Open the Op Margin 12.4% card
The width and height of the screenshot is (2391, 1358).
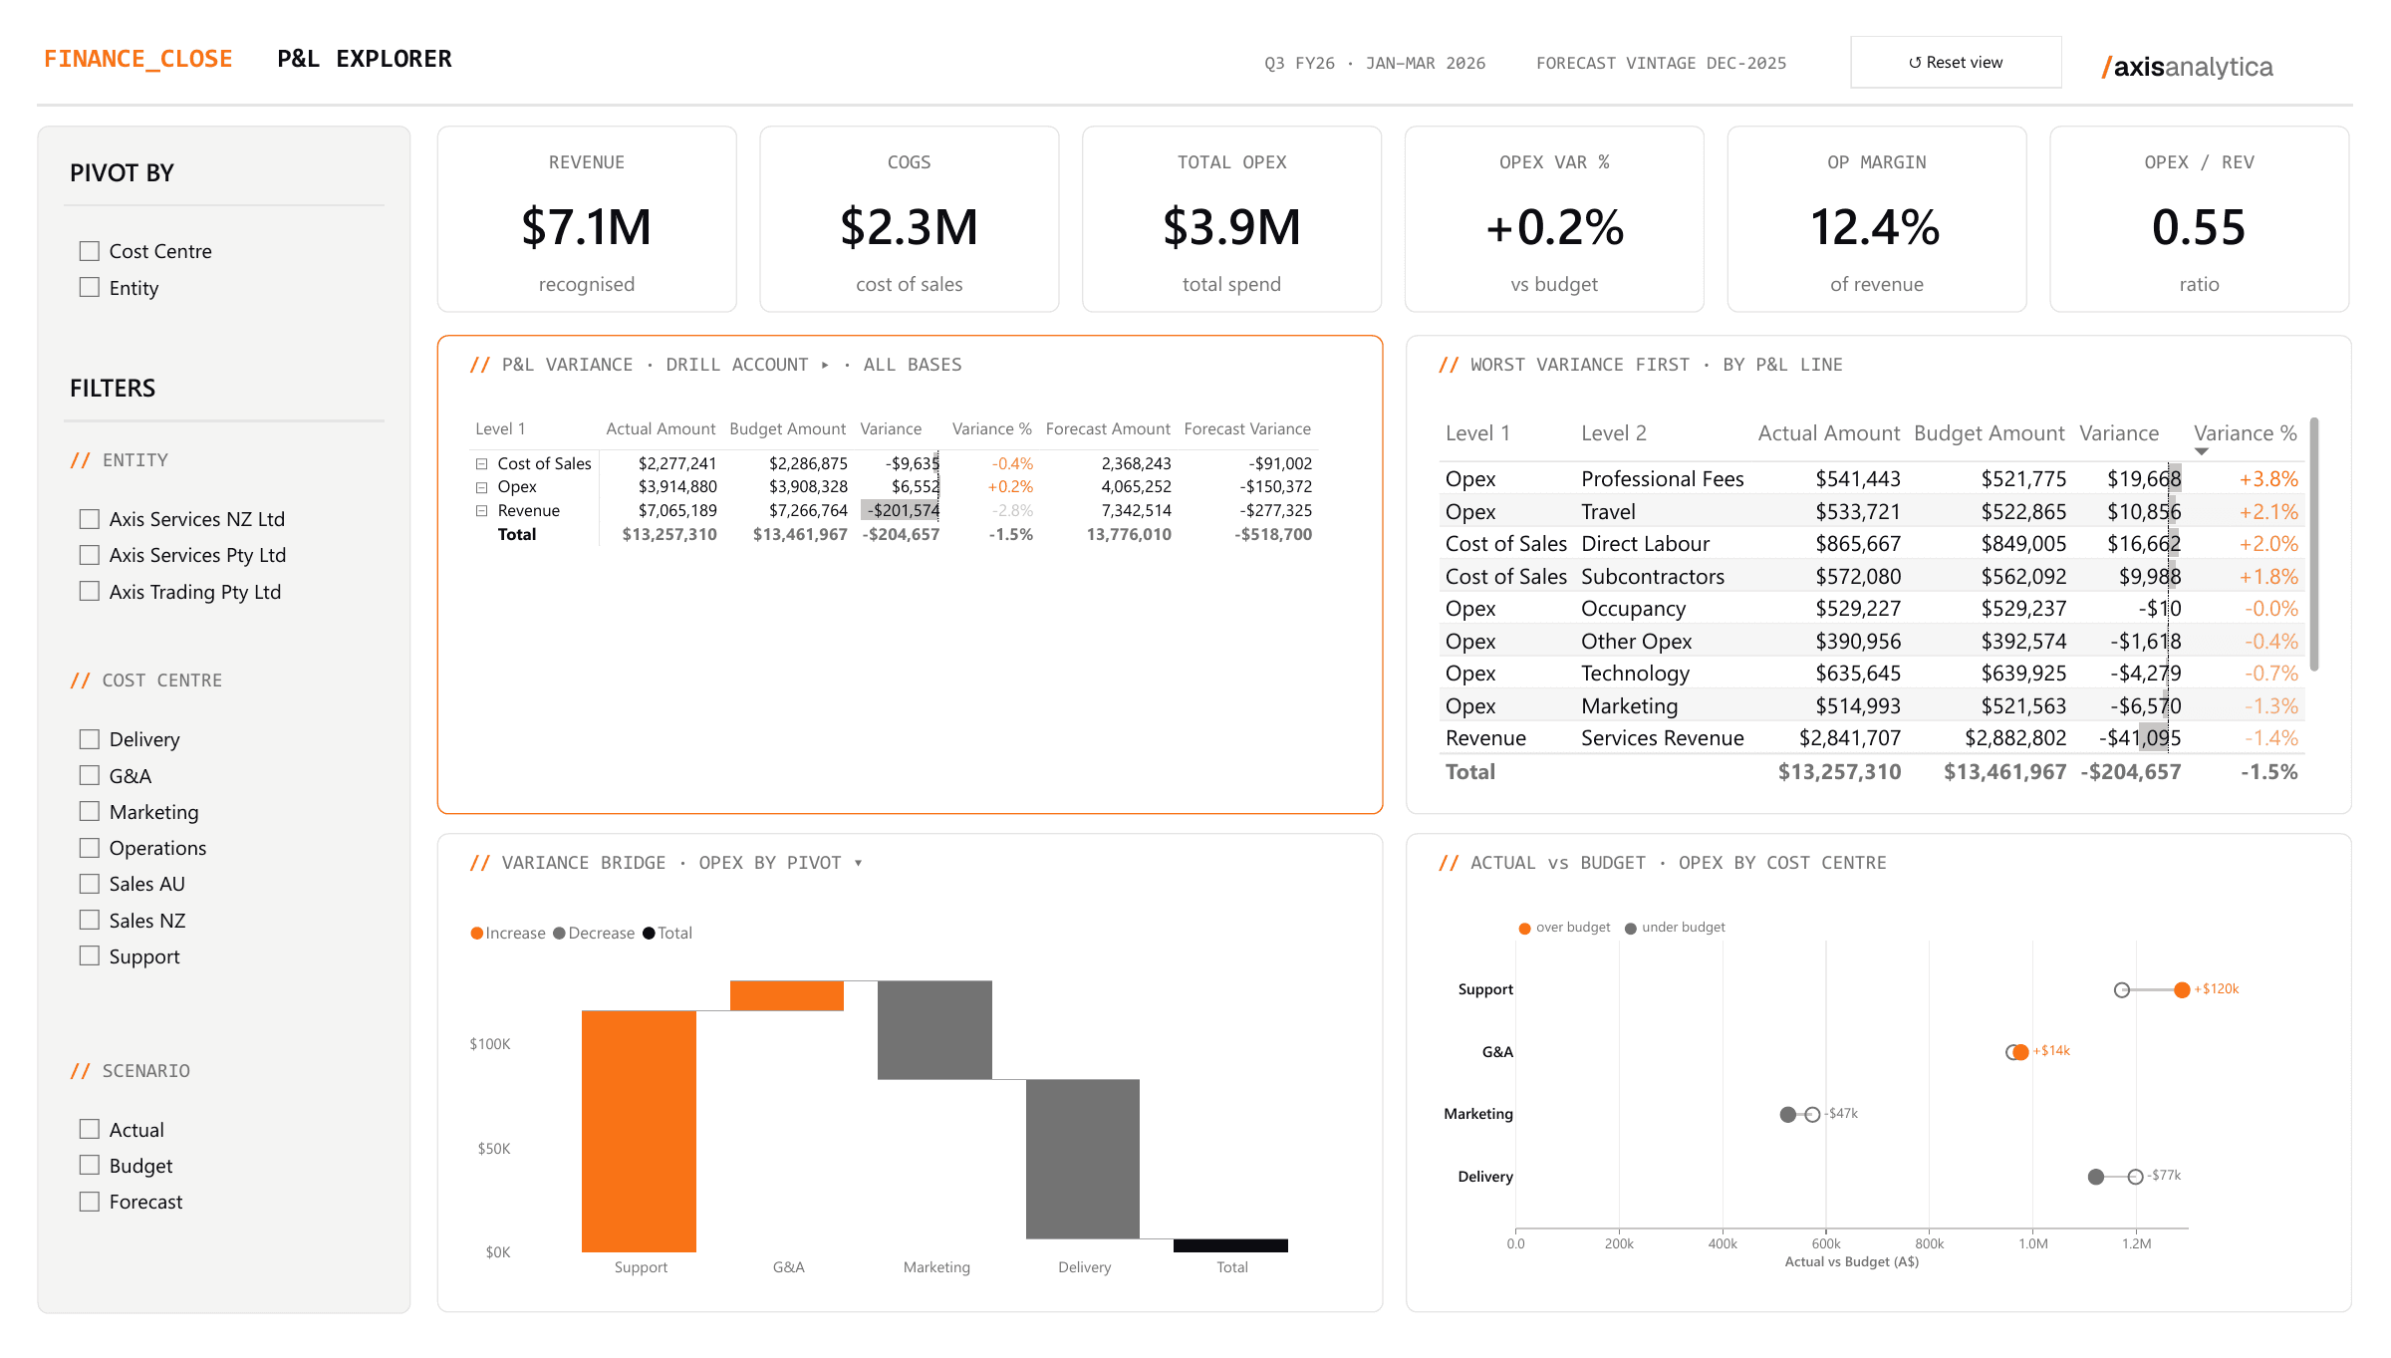[x=1877, y=219]
